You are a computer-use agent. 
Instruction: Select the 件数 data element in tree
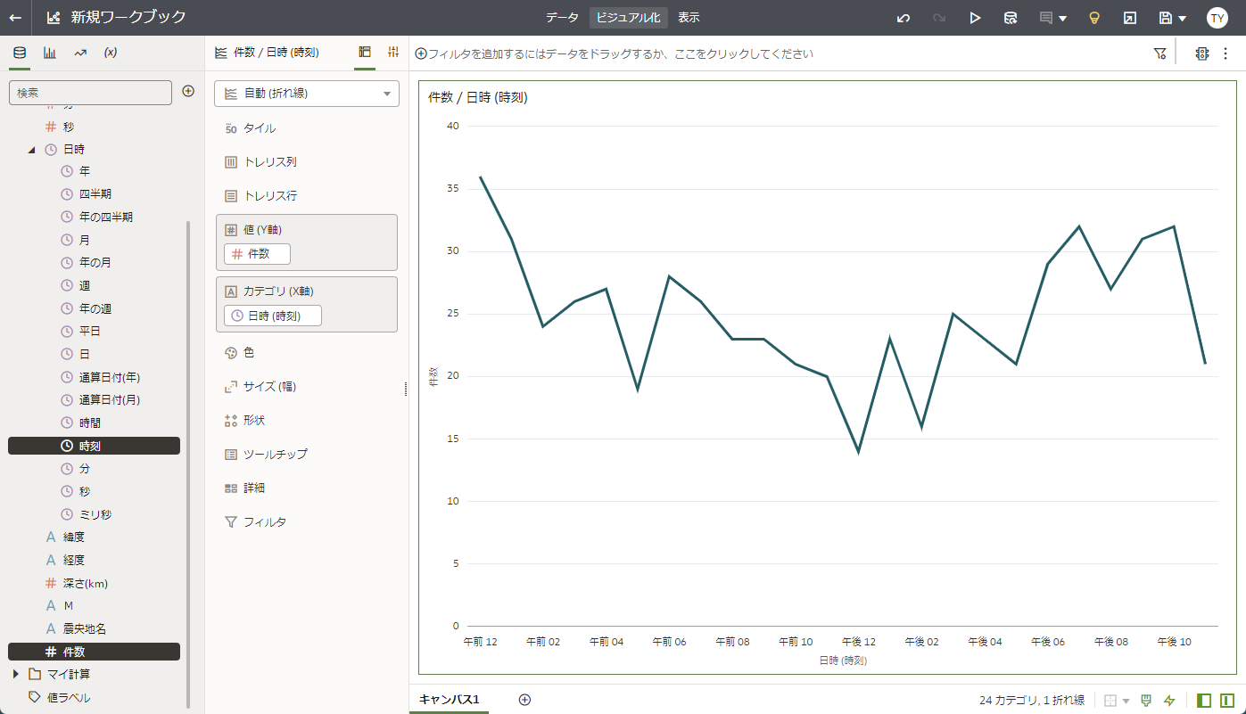94,652
